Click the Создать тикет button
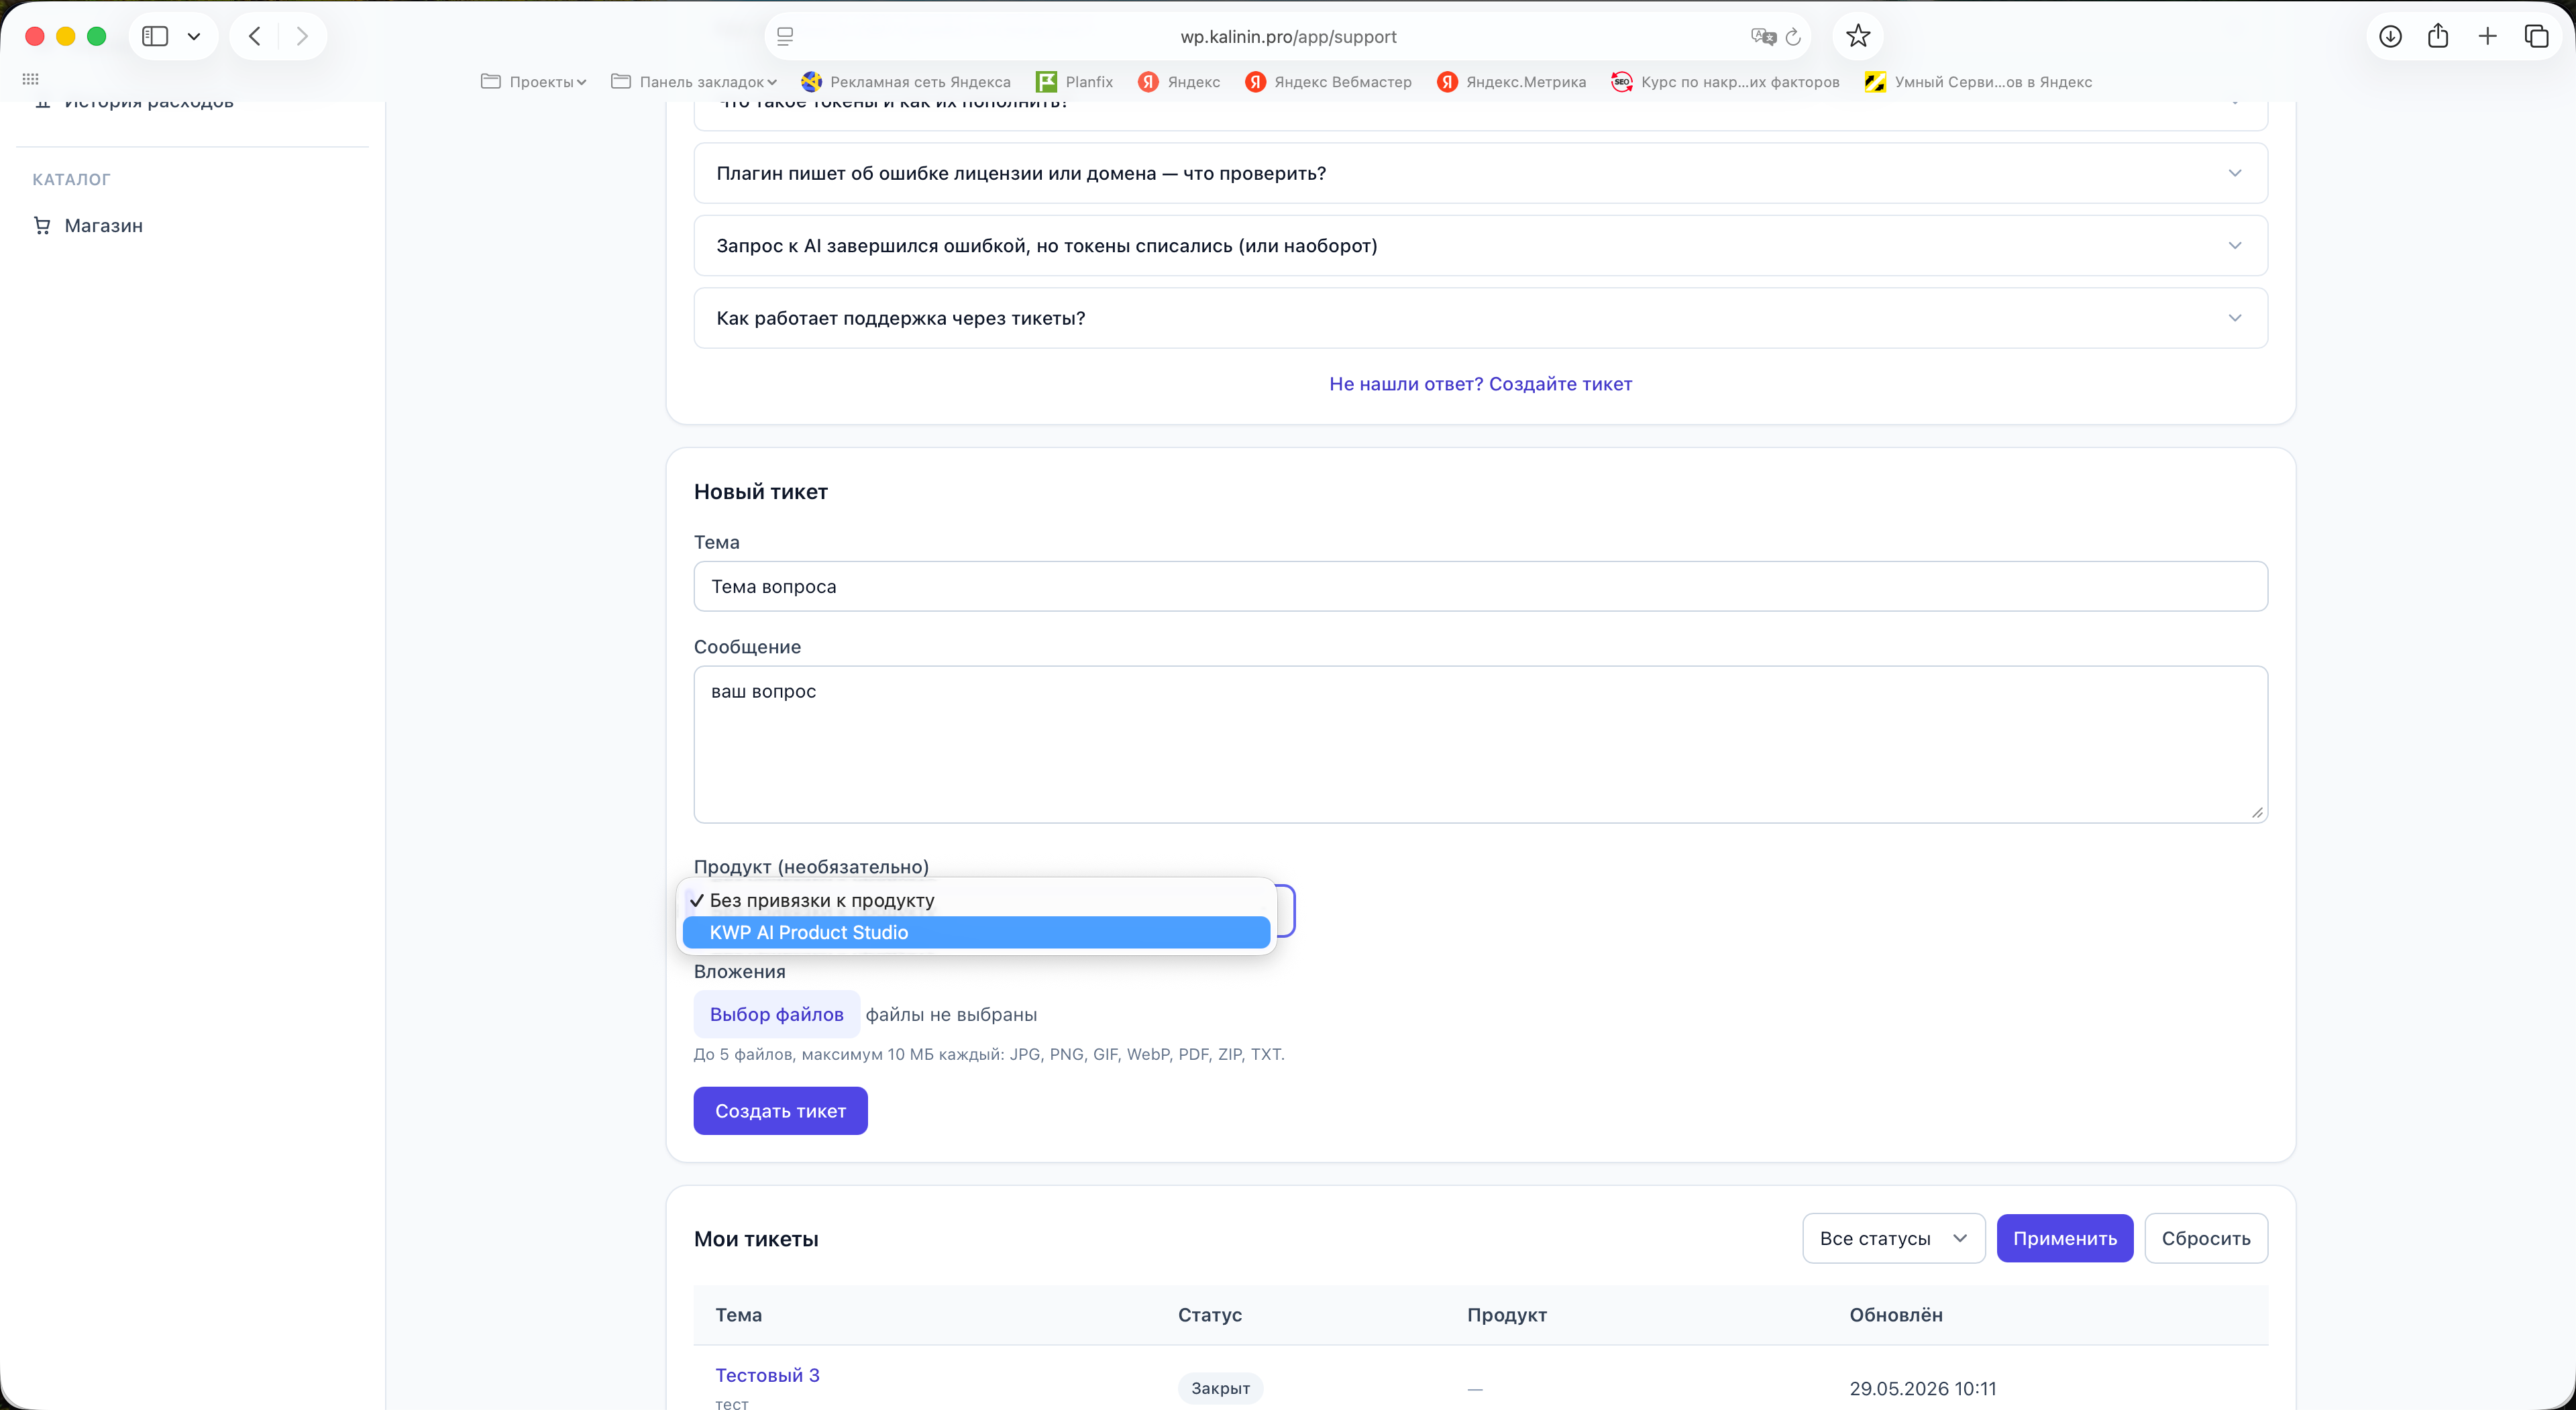The width and height of the screenshot is (2576, 1410). (780, 1110)
